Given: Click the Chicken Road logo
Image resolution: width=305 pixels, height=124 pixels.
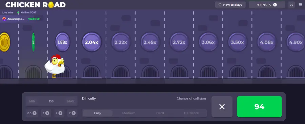Looking at the screenshot, I should point(36,5).
